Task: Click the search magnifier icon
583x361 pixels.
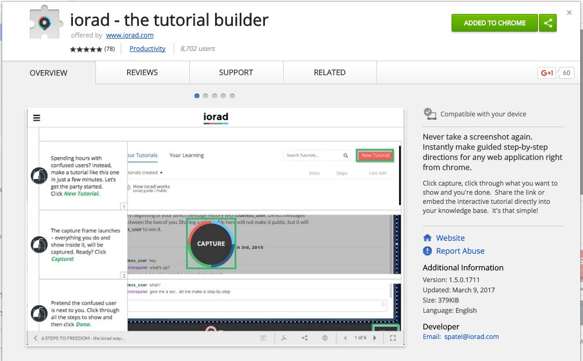Action: [345, 156]
